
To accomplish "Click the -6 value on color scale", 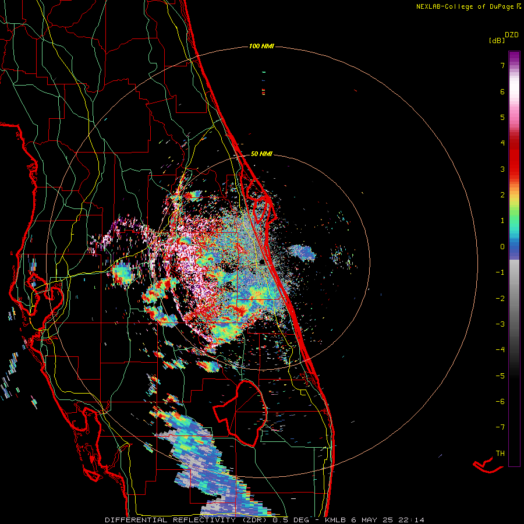I will click(x=500, y=402).
